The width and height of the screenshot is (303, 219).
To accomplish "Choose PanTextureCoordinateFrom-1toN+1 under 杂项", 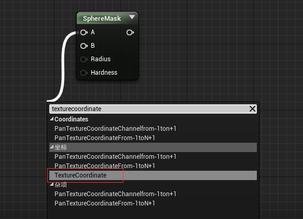I will click(x=104, y=203).
